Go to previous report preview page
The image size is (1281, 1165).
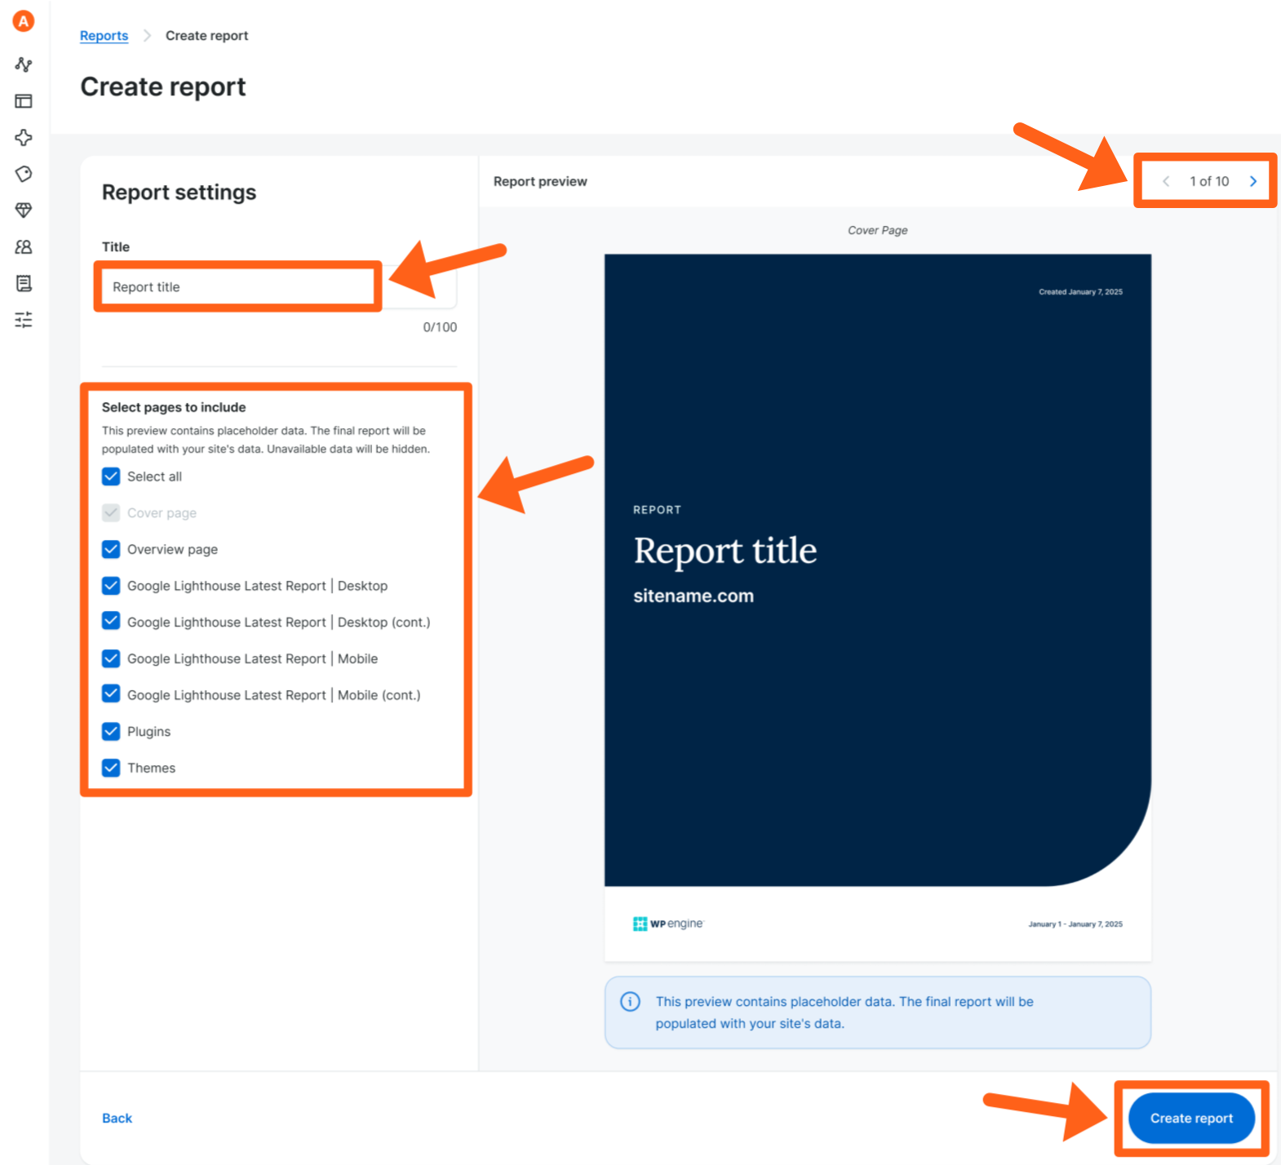tap(1166, 181)
